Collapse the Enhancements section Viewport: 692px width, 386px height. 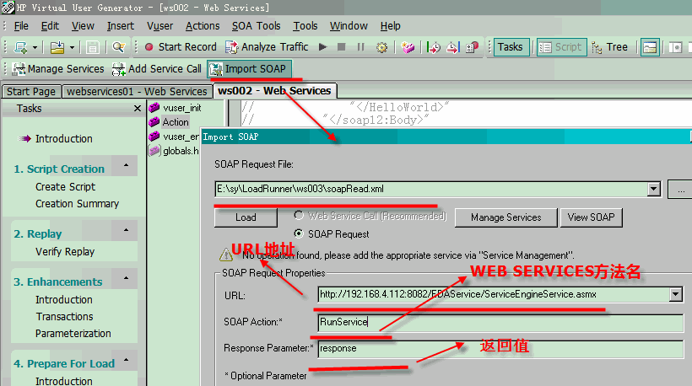(x=127, y=278)
